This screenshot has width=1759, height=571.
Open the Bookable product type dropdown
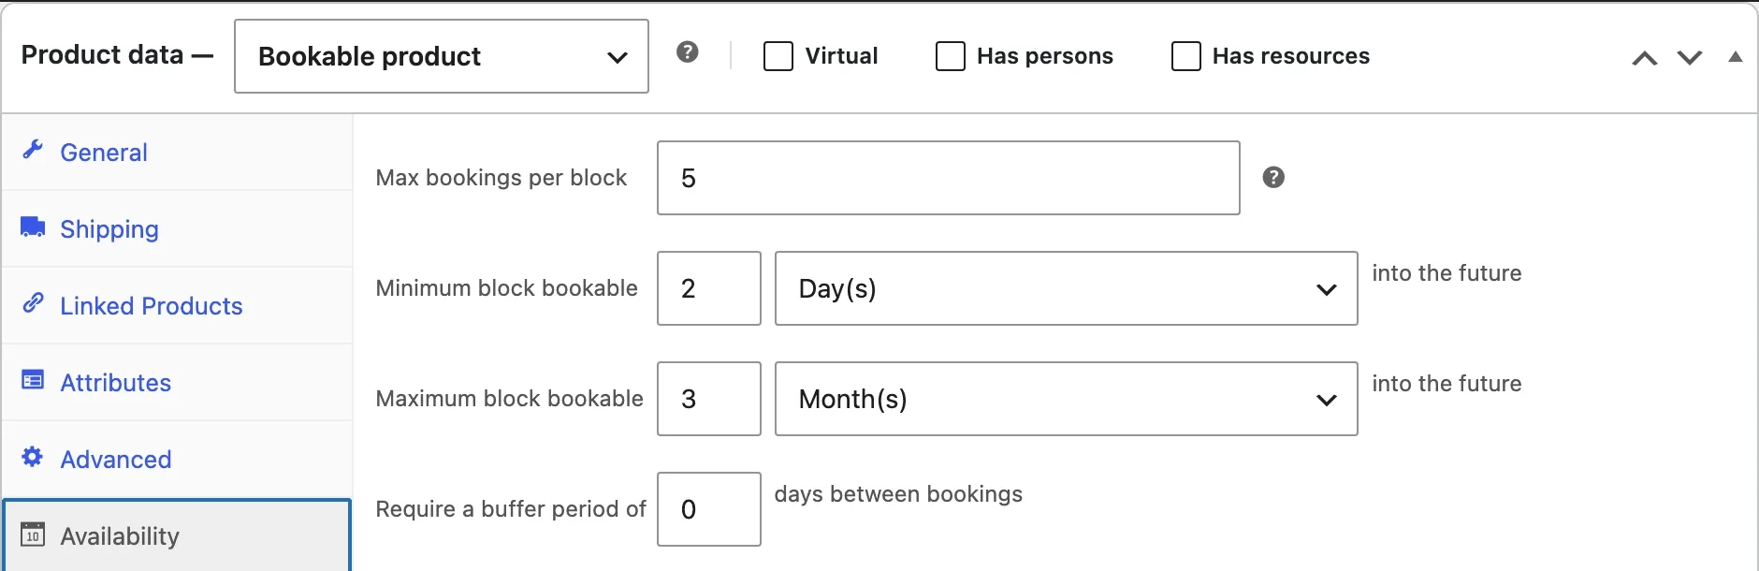pyautogui.click(x=442, y=56)
